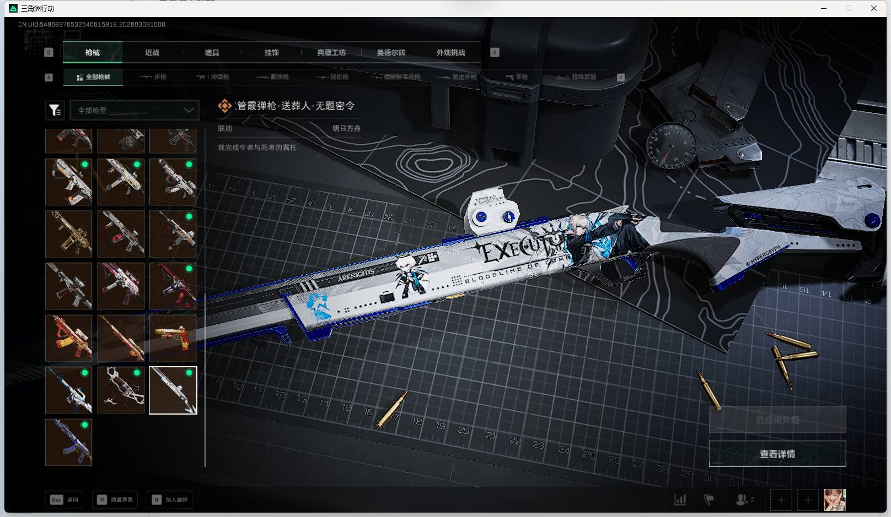The image size is (891, 517).
Task: Open the weapon filter funnel icon
Action: 55,111
